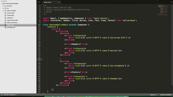Click the minimap code overview
173x97 pixels.
coord(163,10)
